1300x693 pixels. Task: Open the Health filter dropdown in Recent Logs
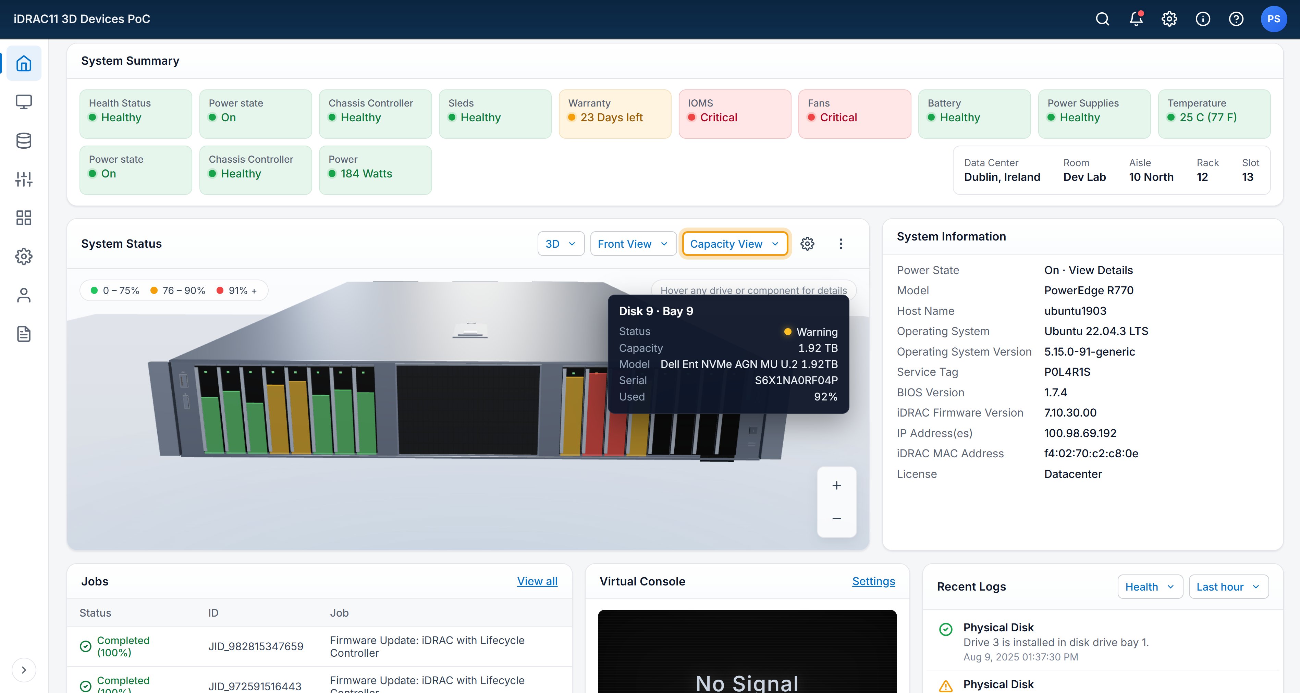1150,587
